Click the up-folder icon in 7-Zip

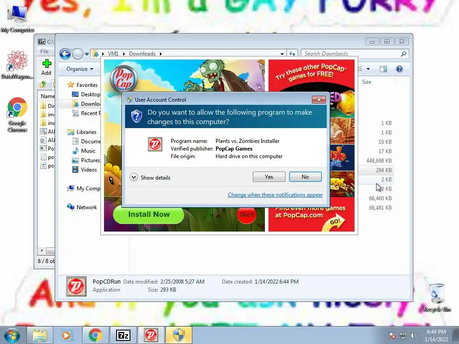(x=43, y=85)
